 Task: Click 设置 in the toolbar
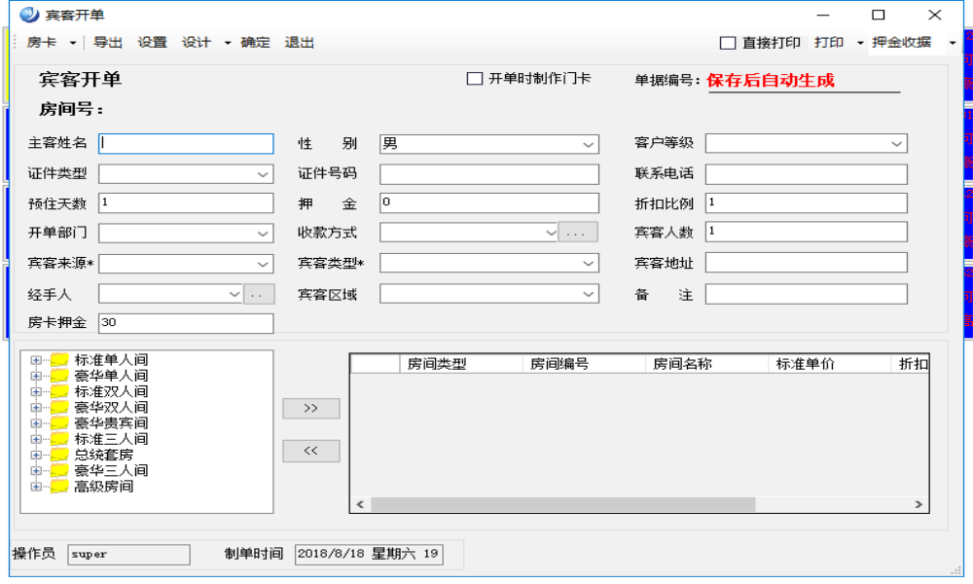coord(152,43)
